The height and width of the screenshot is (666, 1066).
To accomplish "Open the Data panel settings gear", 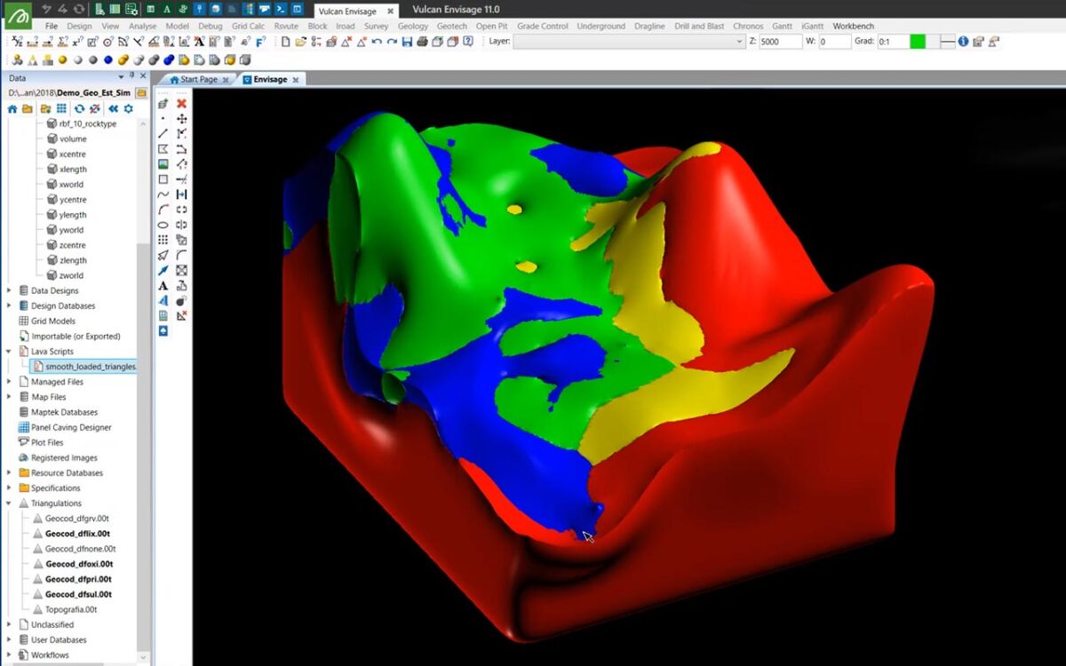I will [x=128, y=108].
